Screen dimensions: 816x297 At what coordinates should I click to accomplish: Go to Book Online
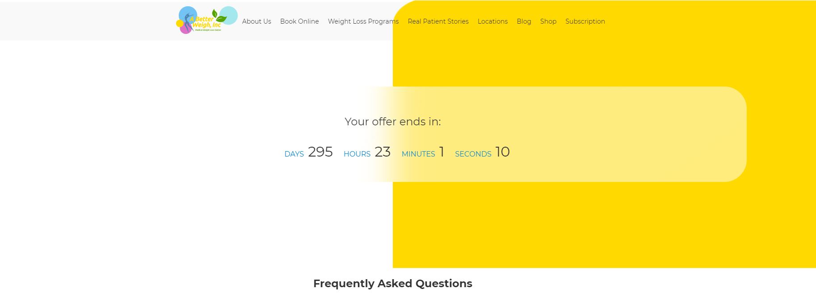299,21
